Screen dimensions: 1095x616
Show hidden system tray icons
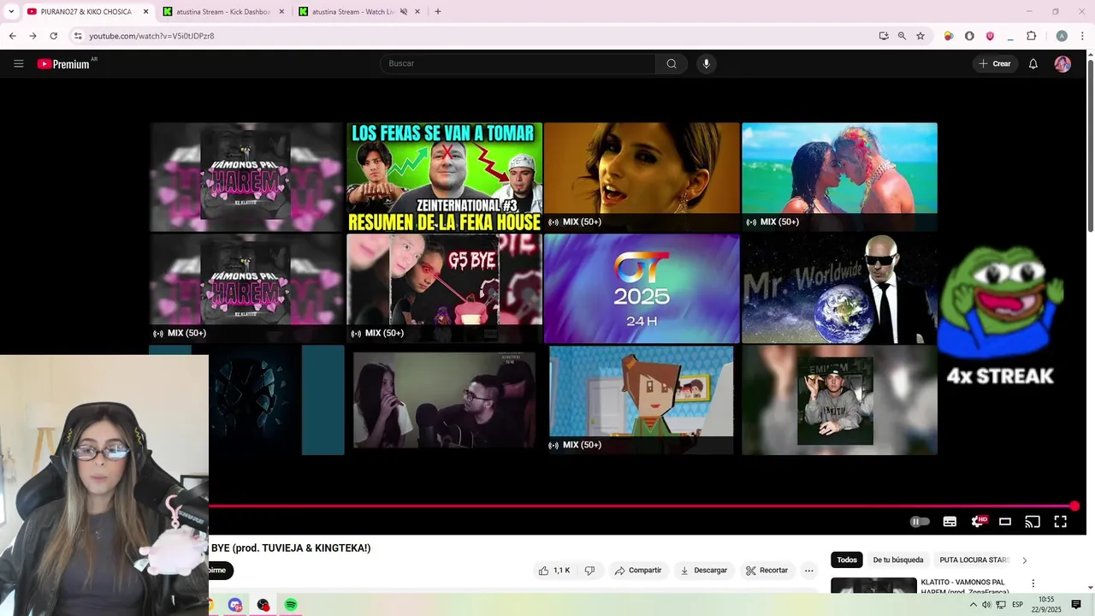pos(973,605)
